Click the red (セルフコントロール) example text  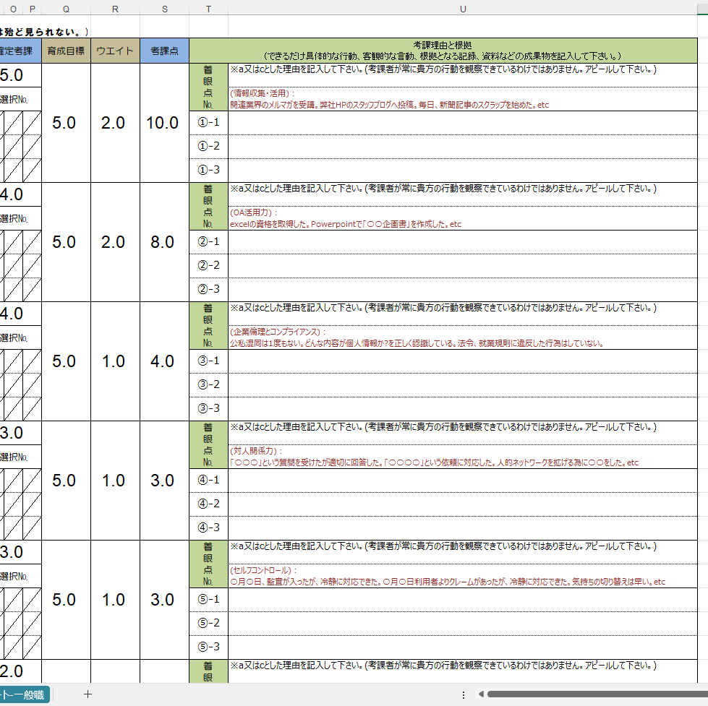[x=264, y=570]
